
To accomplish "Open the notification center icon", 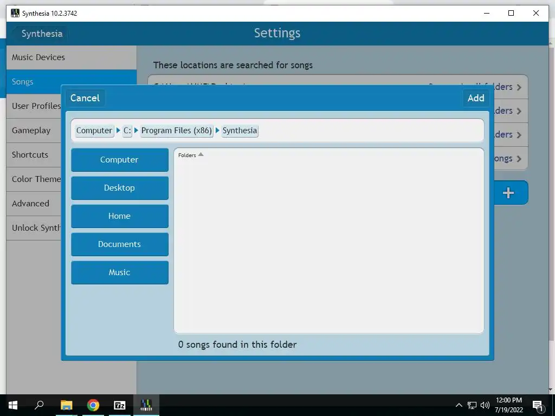I will point(538,405).
